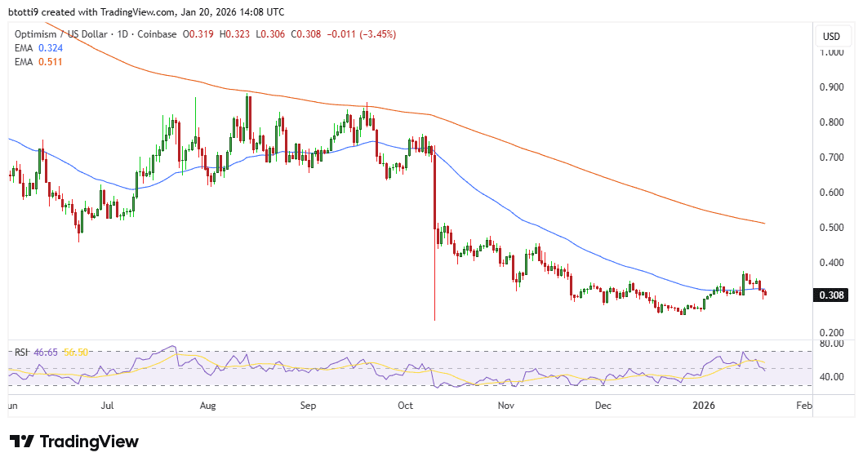Click the Optimism / US Dollar symbol title
This screenshot has height=466, width=863.
click(60, 34)
